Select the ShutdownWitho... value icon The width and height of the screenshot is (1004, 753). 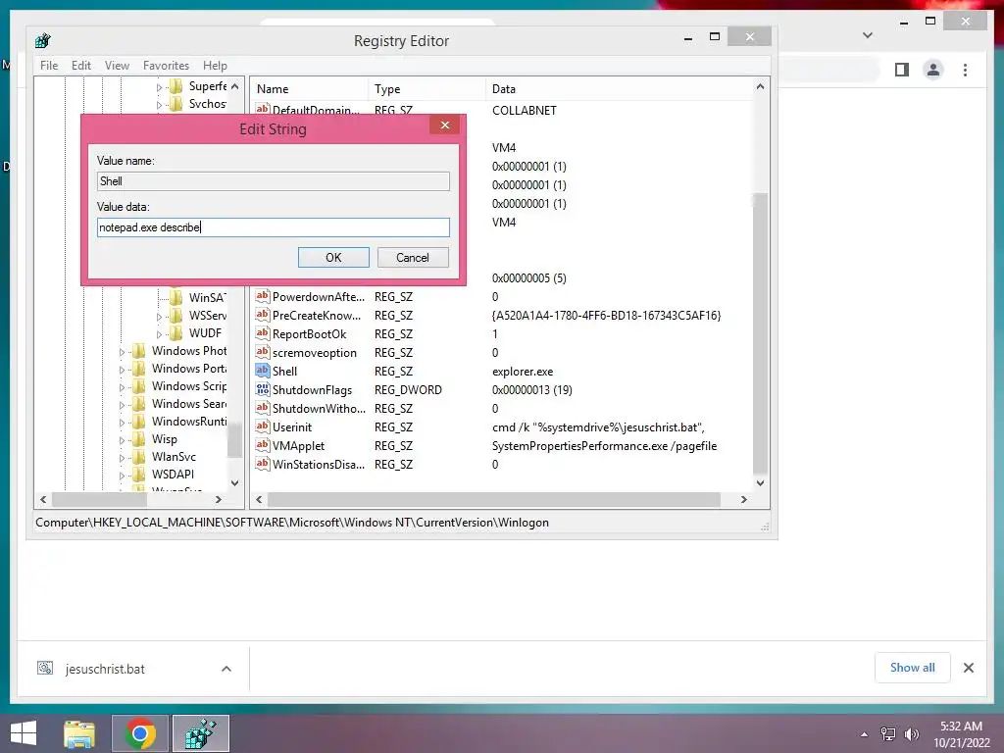point(262,408)
